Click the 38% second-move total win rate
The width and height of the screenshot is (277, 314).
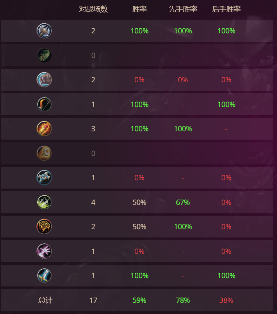click(226, 300)
